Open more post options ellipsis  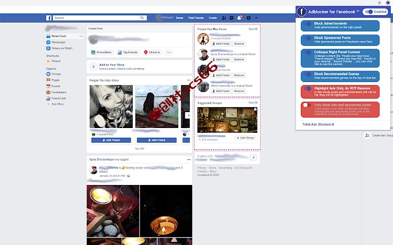point(169,52)
